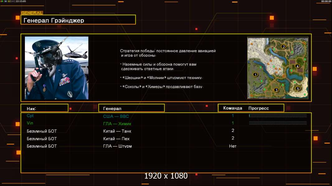
Task: Click the 'Ник:' column header
Action: (31, 109)
